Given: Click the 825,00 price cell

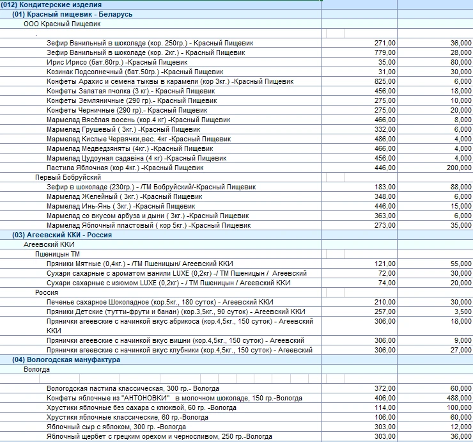Looking at the screenshot, I should pos(385,81).
